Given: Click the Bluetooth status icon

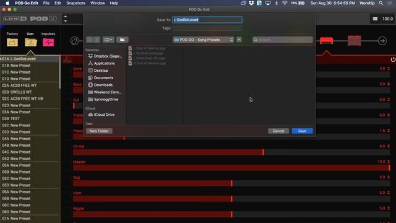Looking at the screenshot, I should coord(277,3).
